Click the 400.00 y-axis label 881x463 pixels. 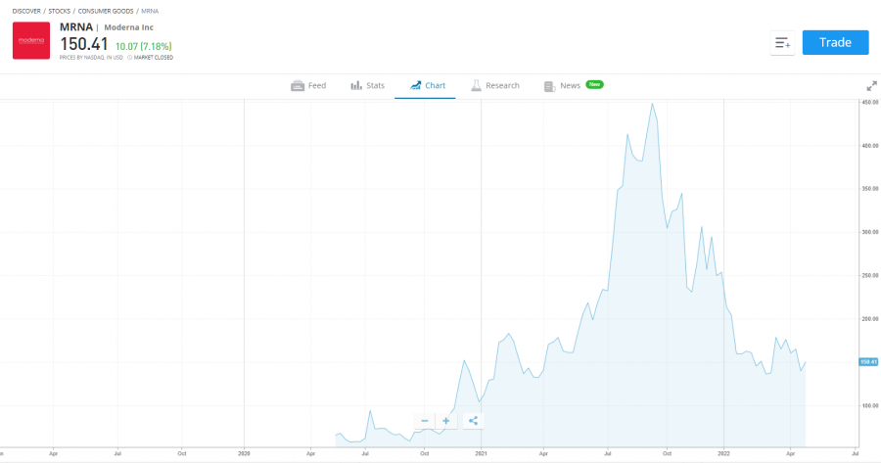(870, 146)
